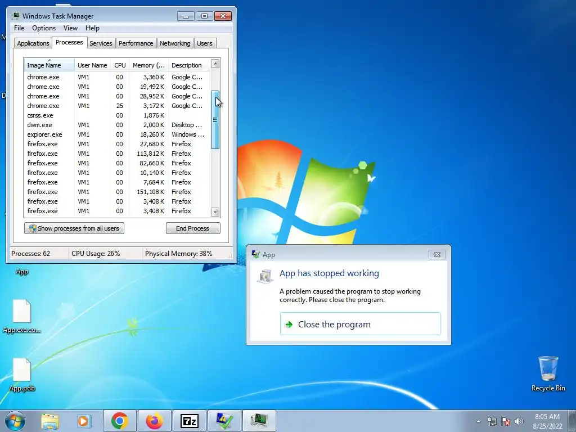Select firefox.exe row with 82,660 K
Viewport: 576px width, 432px height.
pyautogui.click(x=118, y=163)
